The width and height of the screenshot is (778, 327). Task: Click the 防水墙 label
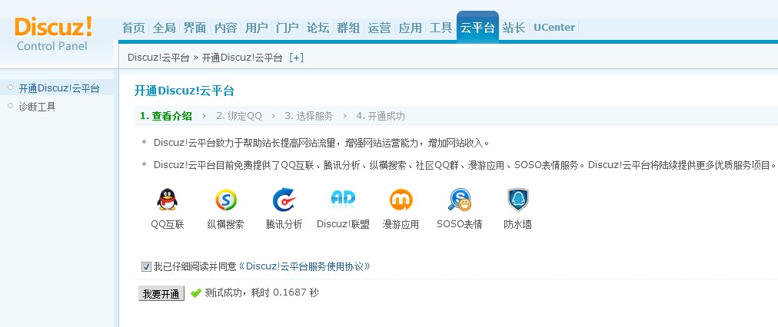[x=518, y=224]
